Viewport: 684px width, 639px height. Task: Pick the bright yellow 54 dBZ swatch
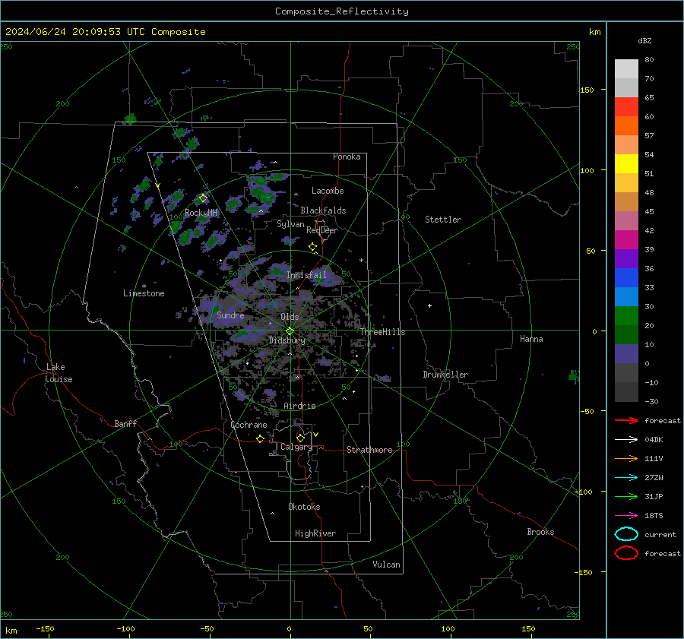626,164
